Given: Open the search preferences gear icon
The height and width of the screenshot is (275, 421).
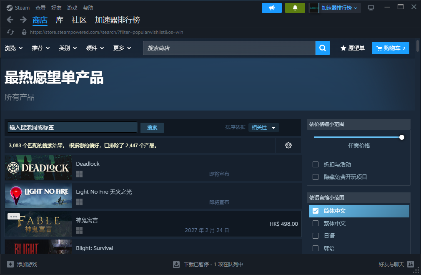Looking at the screenshot, I should (288, 145).
